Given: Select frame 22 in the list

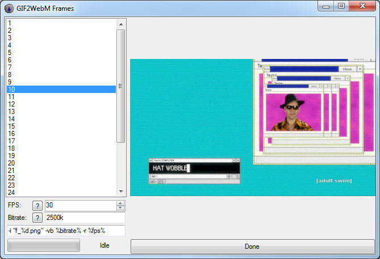Looking at the screenshot, I should tap(61, 178).
